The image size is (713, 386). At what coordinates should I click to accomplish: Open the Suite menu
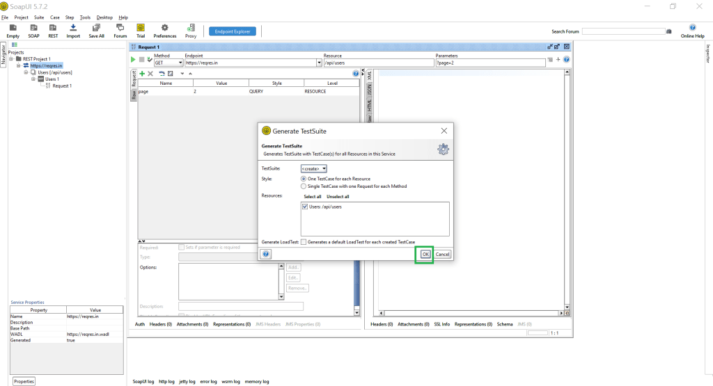pyautogui.click(x=39, y=17)
